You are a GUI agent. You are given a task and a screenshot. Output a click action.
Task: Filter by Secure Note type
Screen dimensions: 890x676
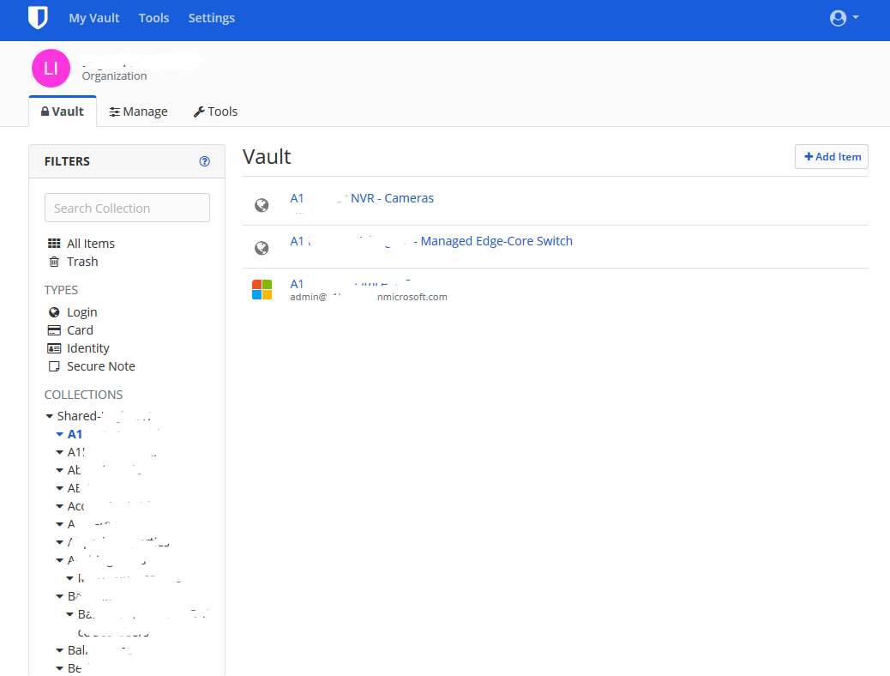(101, 366)
